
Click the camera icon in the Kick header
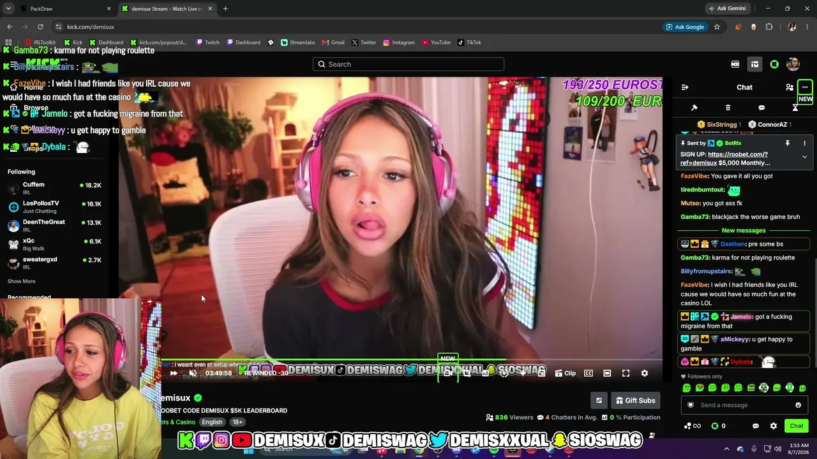coord(735,64)
